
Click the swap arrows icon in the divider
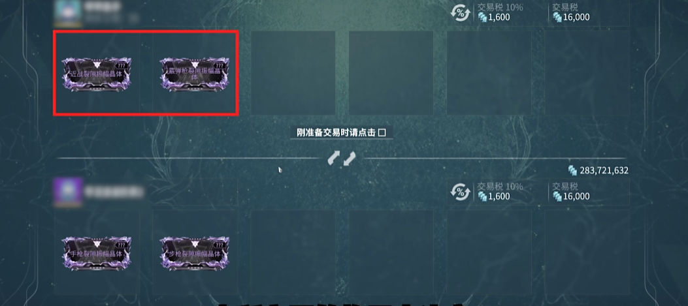(x=341, y=159)
